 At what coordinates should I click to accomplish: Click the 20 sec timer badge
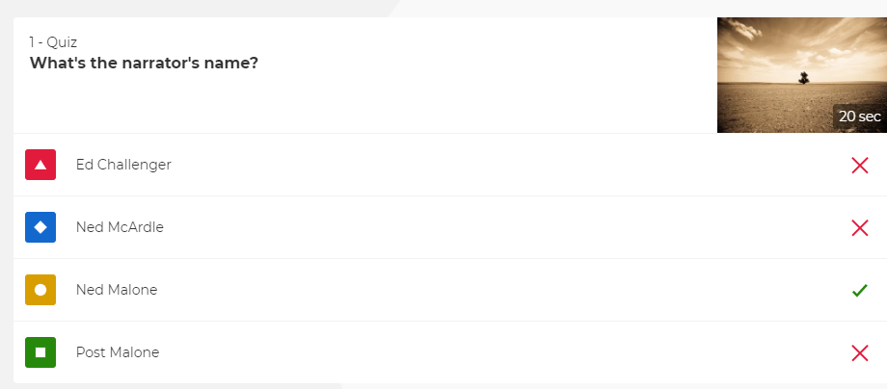[859, 117]
